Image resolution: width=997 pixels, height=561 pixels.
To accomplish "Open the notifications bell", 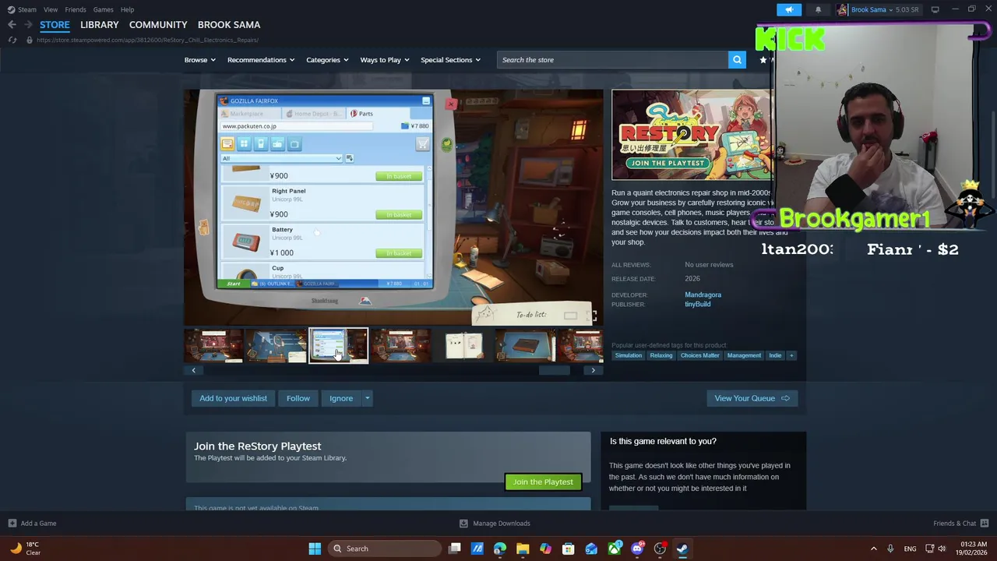I will click(x=818, y=9).
